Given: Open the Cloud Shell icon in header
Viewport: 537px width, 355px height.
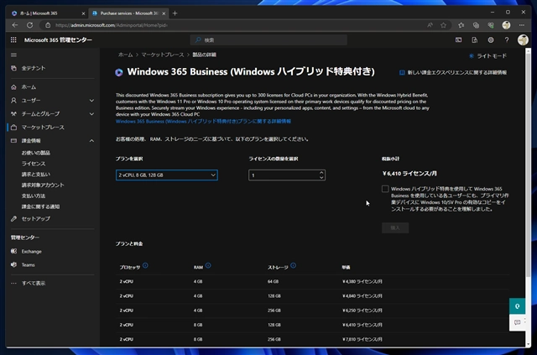Looking at the screenshot, I should [458, 40].
